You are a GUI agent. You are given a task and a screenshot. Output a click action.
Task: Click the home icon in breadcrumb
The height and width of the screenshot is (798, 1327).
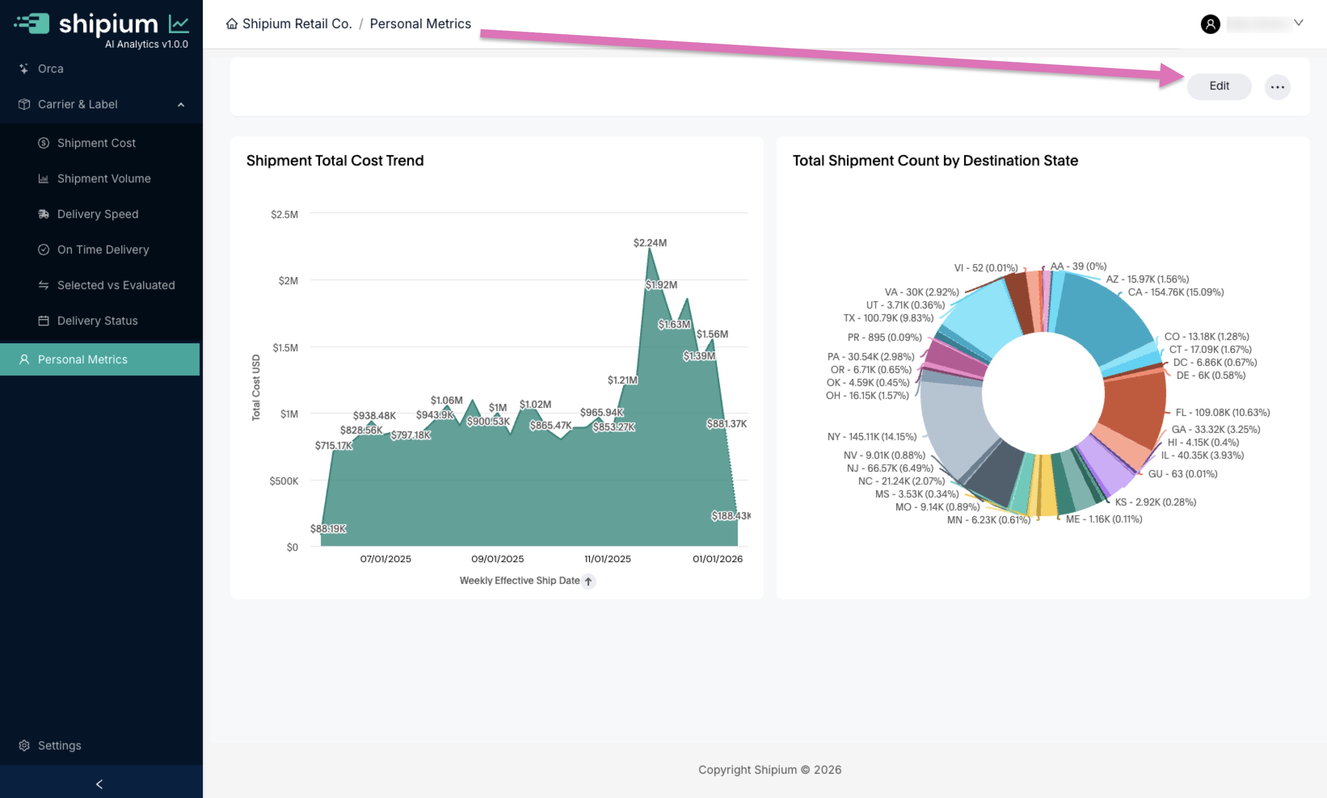(232, 24)
